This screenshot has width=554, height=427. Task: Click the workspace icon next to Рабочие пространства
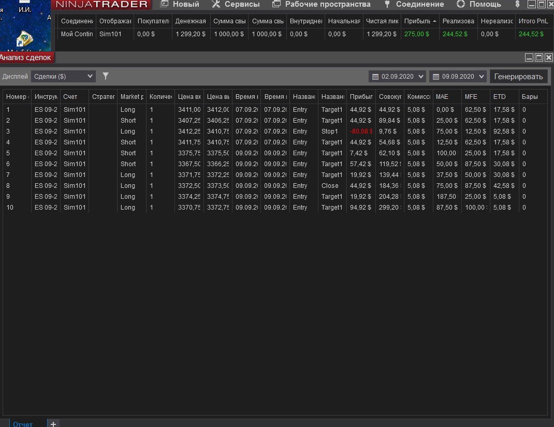(x=276, y=4)
